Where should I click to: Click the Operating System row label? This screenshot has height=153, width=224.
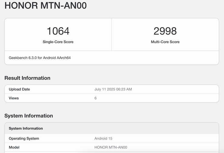24,139
